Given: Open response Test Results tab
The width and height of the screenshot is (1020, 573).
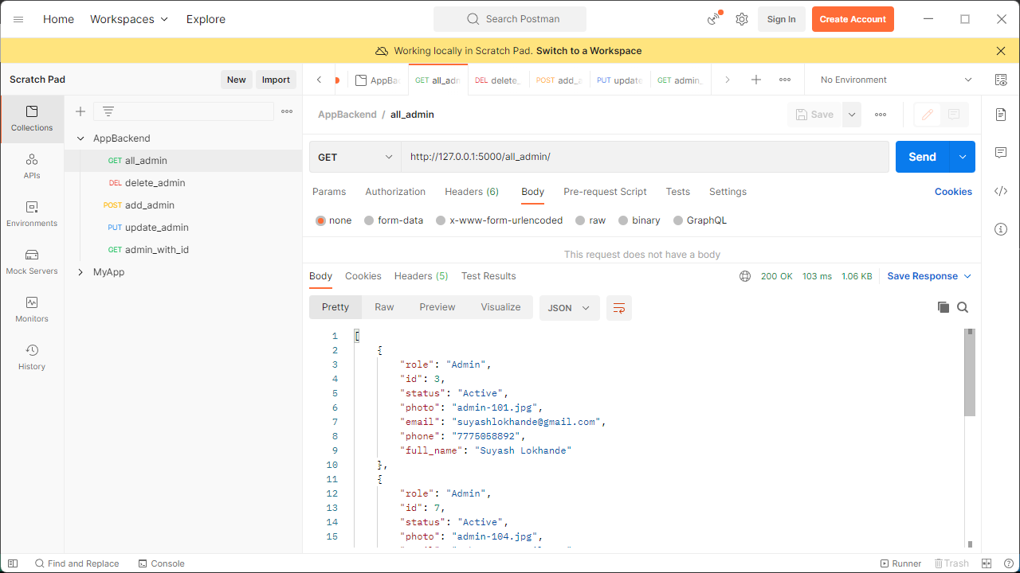Looking at the screenshot, I should point(488,276).
